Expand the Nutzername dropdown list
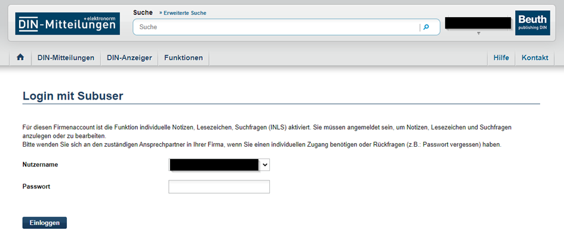 [265, 165]
